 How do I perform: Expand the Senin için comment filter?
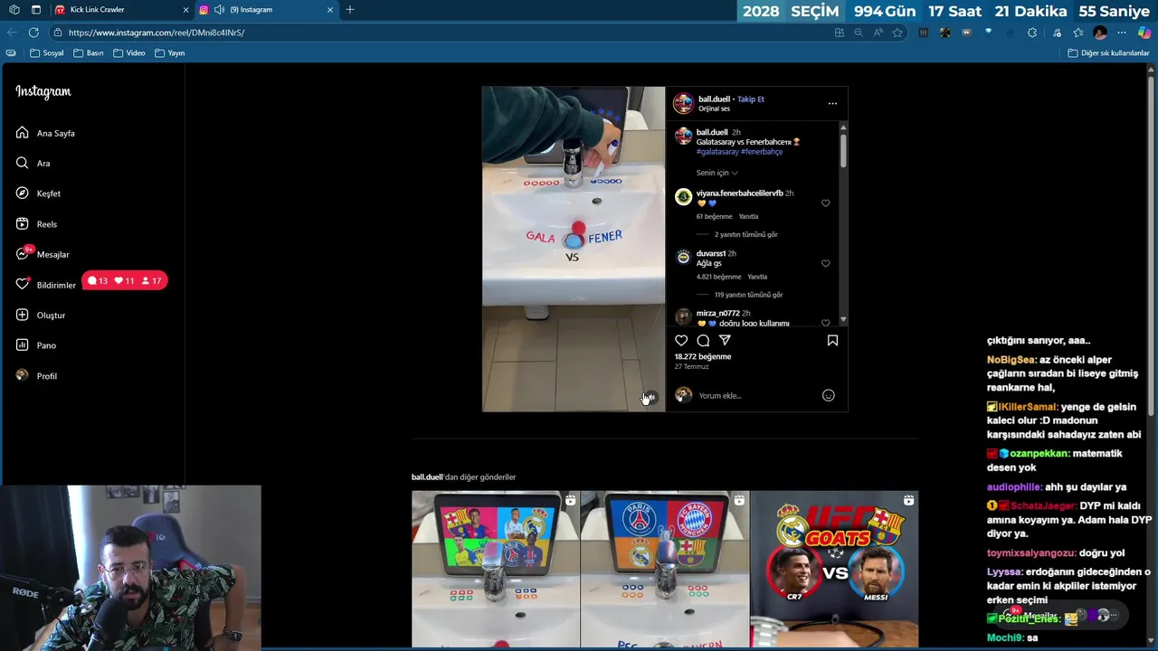pyautogui.click(x=717, y=173)
